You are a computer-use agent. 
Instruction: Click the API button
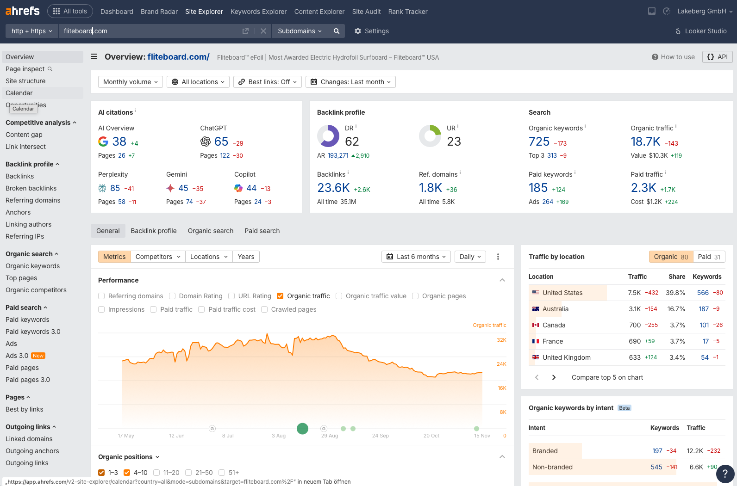pos(717,57)
